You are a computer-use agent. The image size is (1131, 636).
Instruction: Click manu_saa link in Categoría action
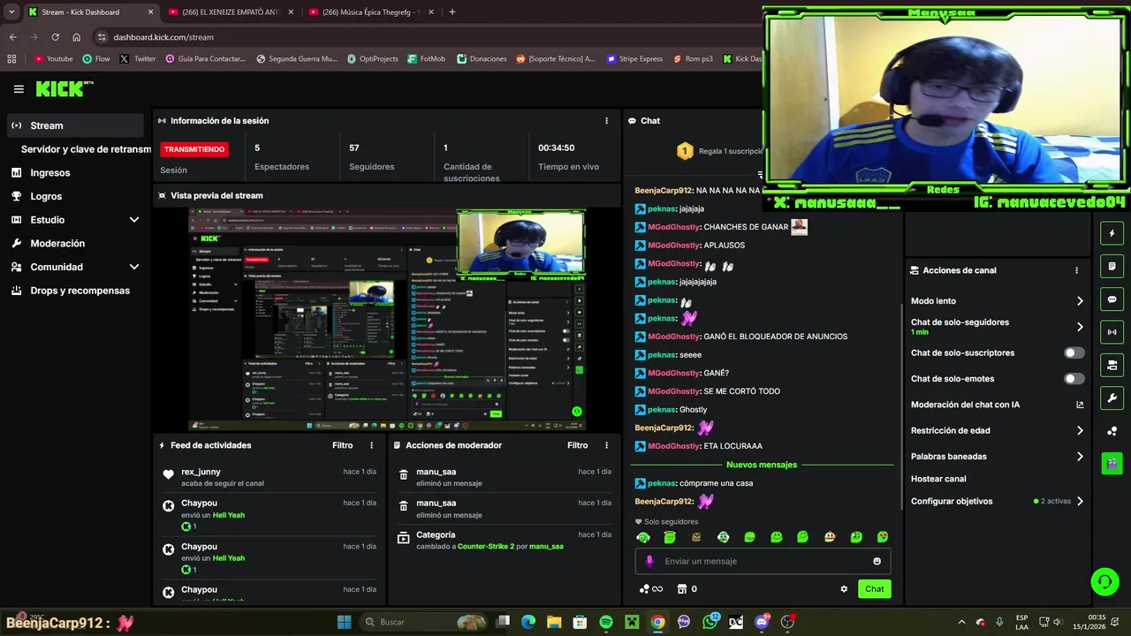[x=546, y=547]
